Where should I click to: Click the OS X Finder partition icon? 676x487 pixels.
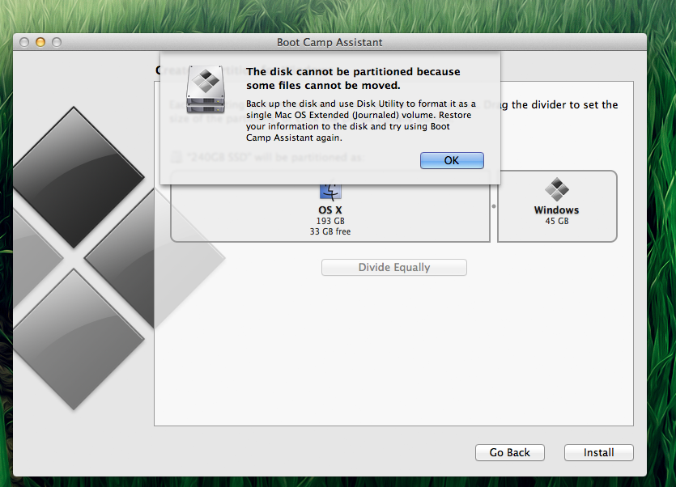pyautogui.click(x=330, y=193)
